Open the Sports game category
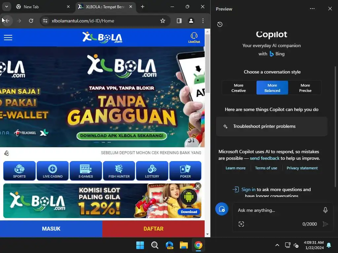 (19, 171)
